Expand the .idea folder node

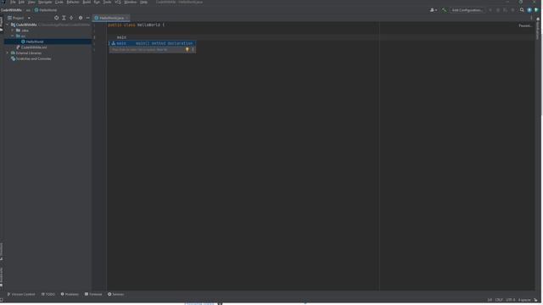pyautogui.click(x=13, y=30)
